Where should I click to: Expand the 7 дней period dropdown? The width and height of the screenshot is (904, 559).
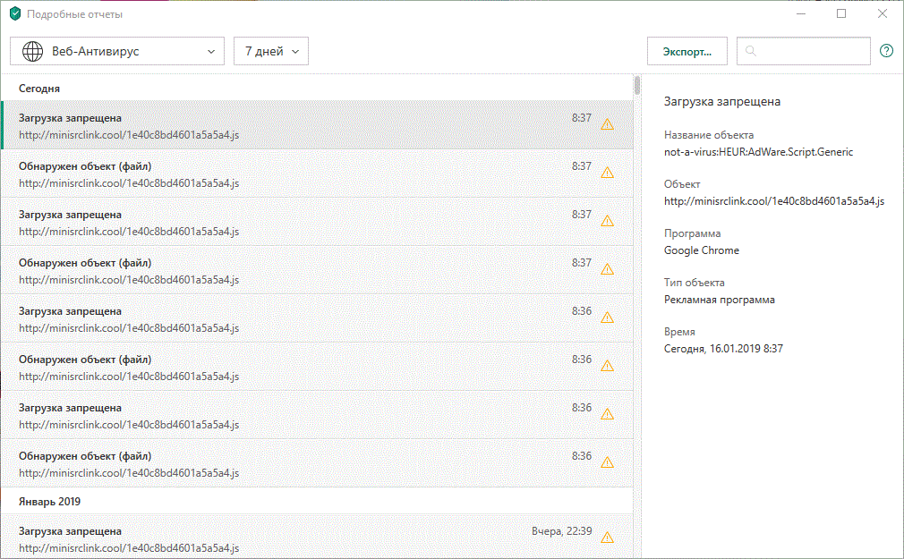point(271,51)
